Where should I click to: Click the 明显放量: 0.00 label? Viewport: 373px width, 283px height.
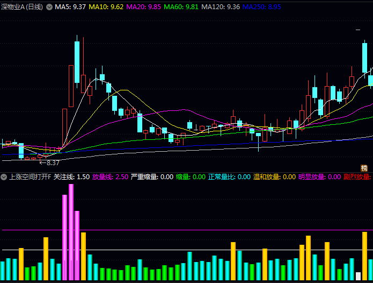click(319, 177)
